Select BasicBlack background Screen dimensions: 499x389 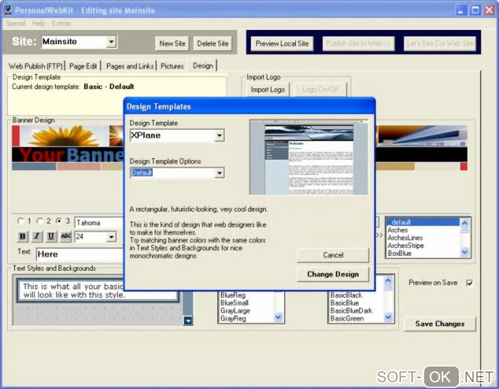[x=356, y=295]
